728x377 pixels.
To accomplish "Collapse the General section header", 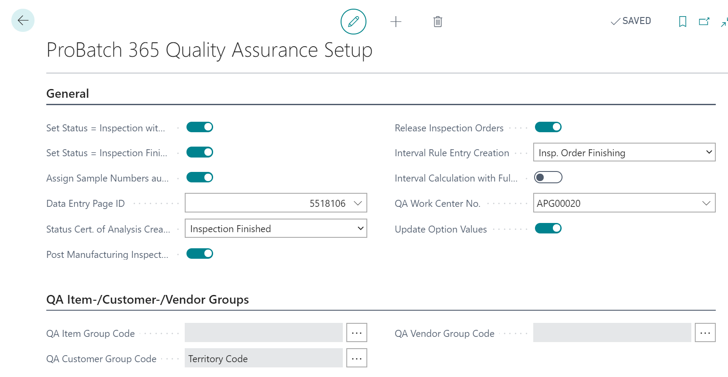I will [68, 94].
